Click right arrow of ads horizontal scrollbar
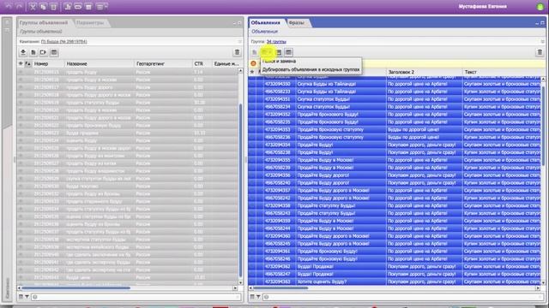 click(538, 288)
